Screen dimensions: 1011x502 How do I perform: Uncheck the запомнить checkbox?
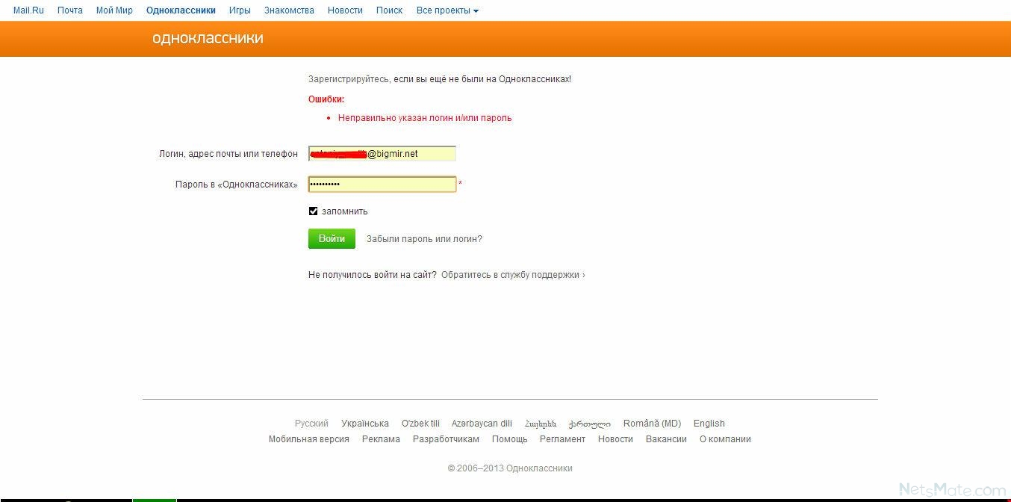pyautogui.click(x=314, y=211)
